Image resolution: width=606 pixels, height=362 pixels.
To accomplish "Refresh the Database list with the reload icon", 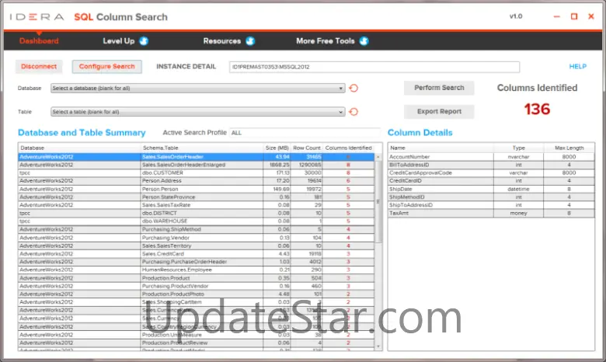I will (353, 88).
